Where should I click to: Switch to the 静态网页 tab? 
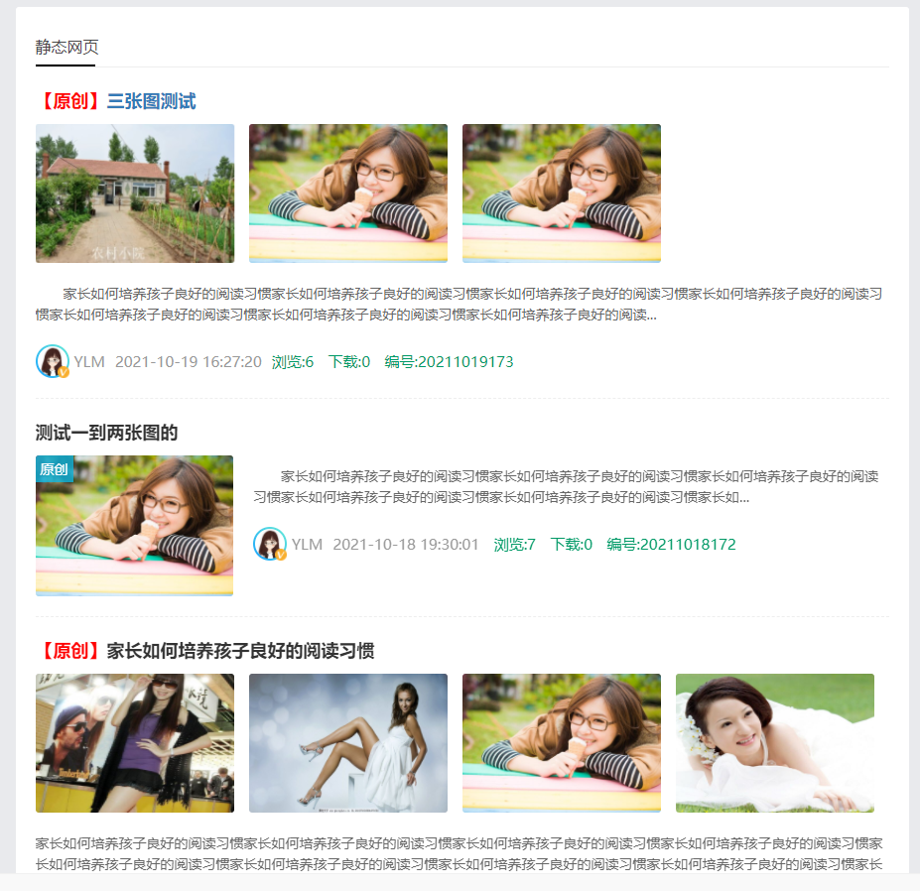[66, 48]
